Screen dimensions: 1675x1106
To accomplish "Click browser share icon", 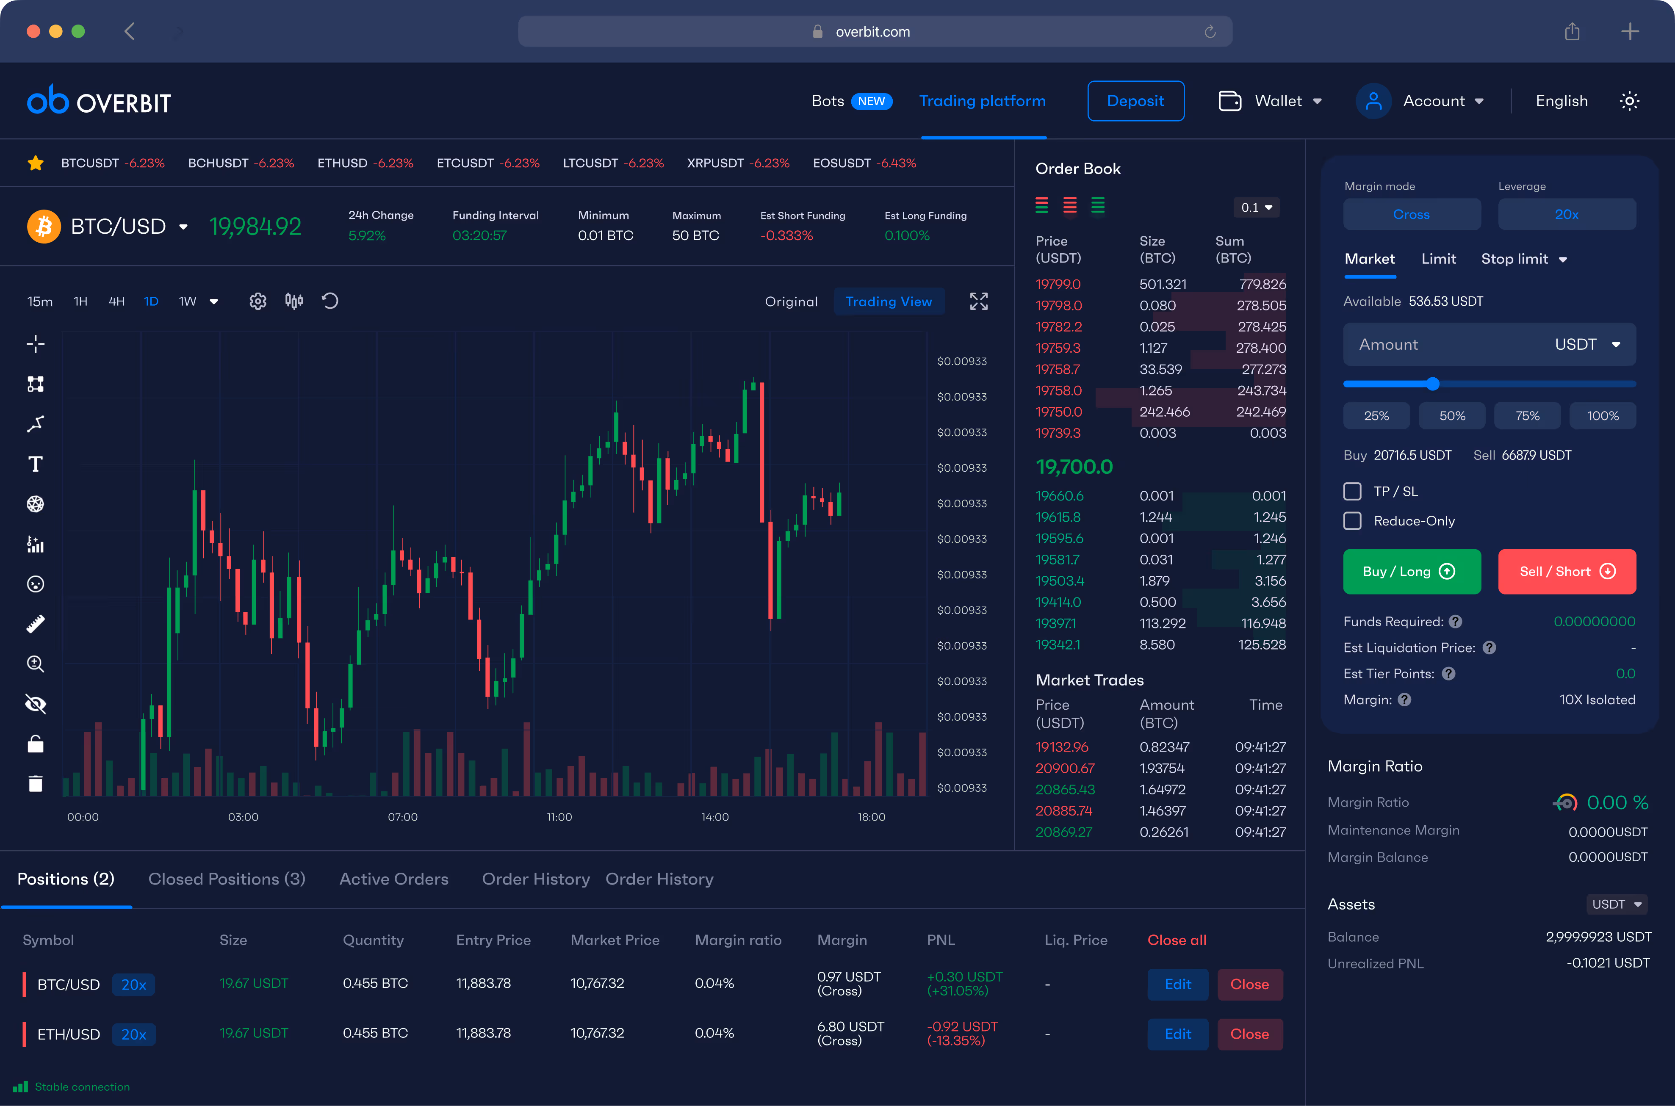I will (x=1572, y=31).
